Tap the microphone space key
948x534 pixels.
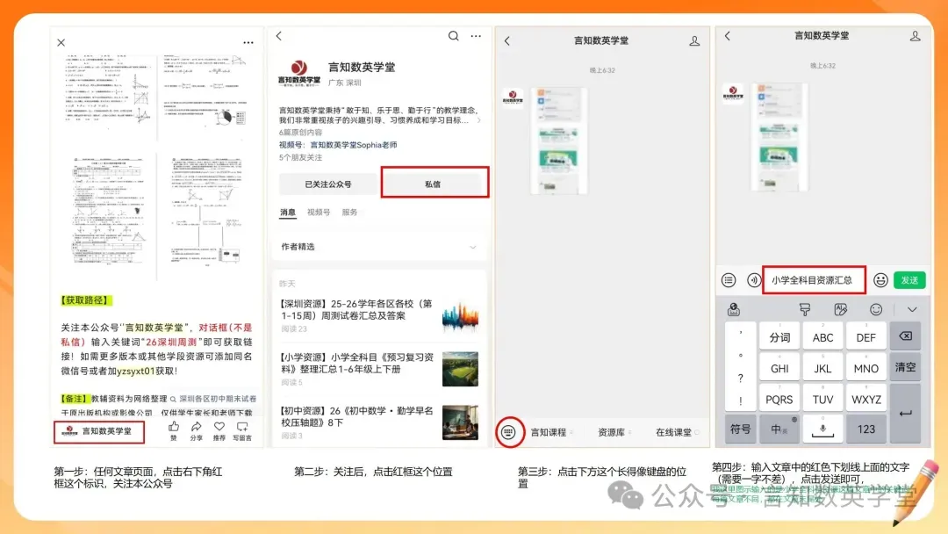click(x=822, y=429)
